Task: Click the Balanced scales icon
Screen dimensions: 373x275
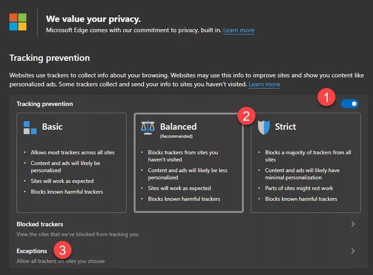Action: click(148, 127)
